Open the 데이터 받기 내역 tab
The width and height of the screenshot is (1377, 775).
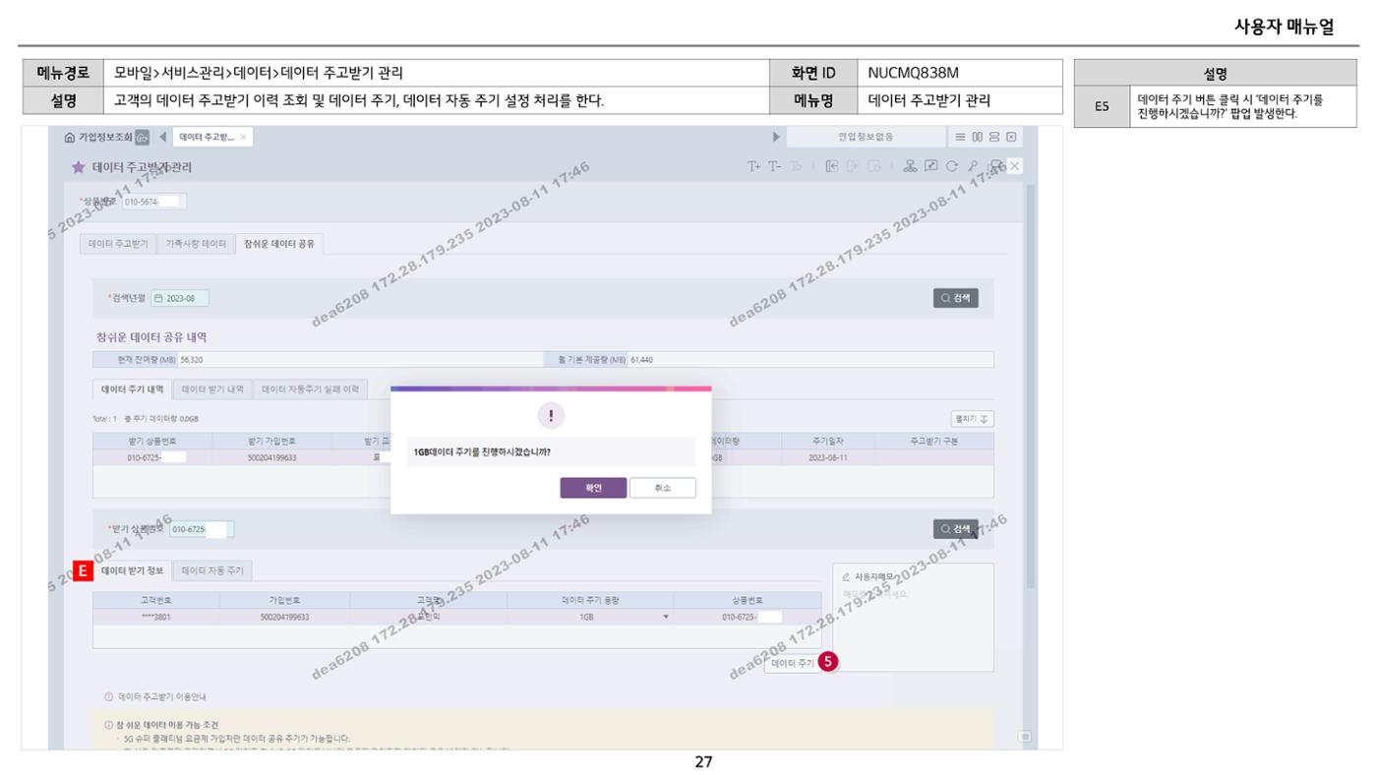[214, 389]
